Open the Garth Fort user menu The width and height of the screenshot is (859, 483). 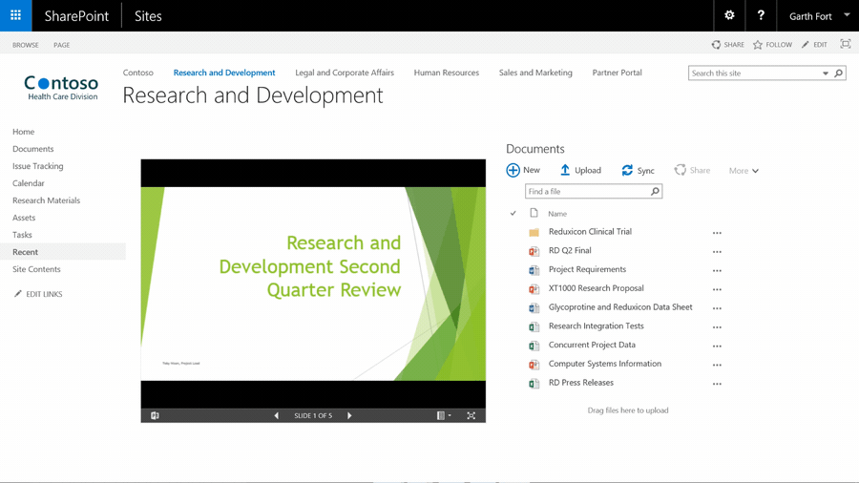coord(818,16)
